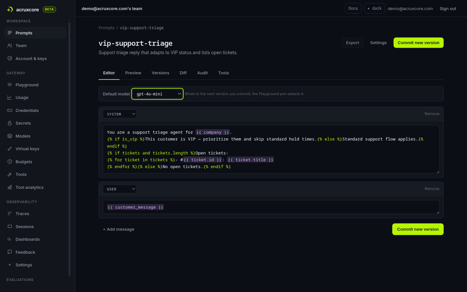Switch to the Editor tab
467x292 pixels.
tap(109, 73)
